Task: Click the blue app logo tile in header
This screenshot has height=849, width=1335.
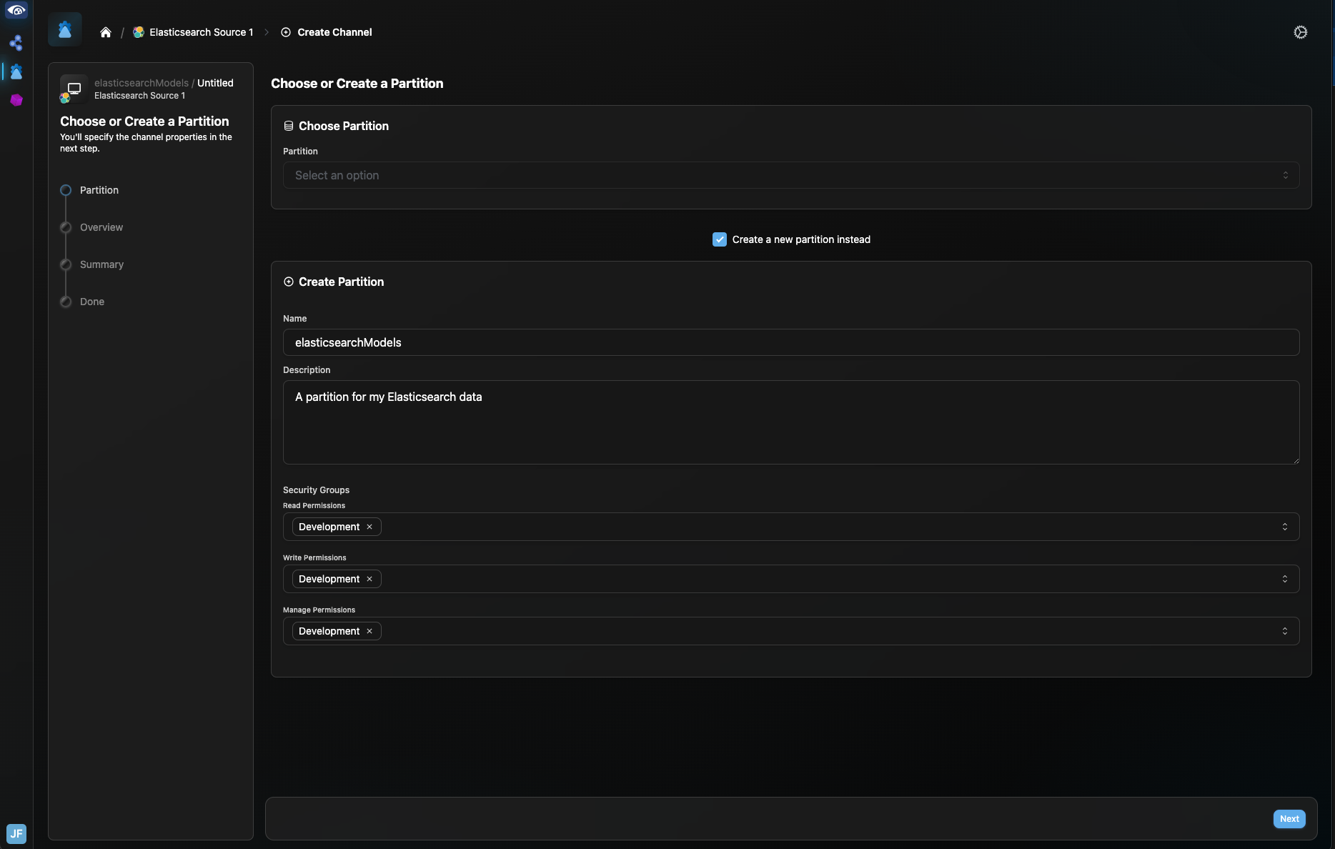Action: (x=65, y=30)
